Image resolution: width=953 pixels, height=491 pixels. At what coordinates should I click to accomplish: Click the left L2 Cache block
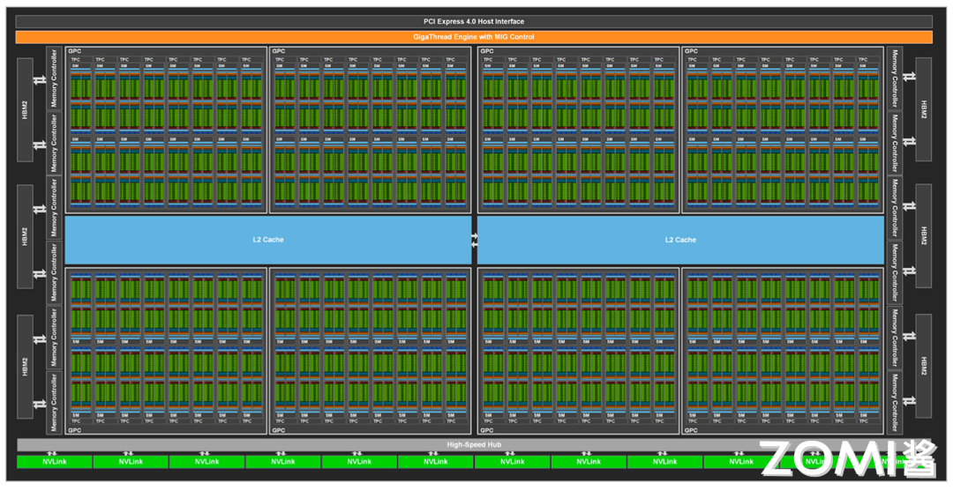(x=268, y=240)
